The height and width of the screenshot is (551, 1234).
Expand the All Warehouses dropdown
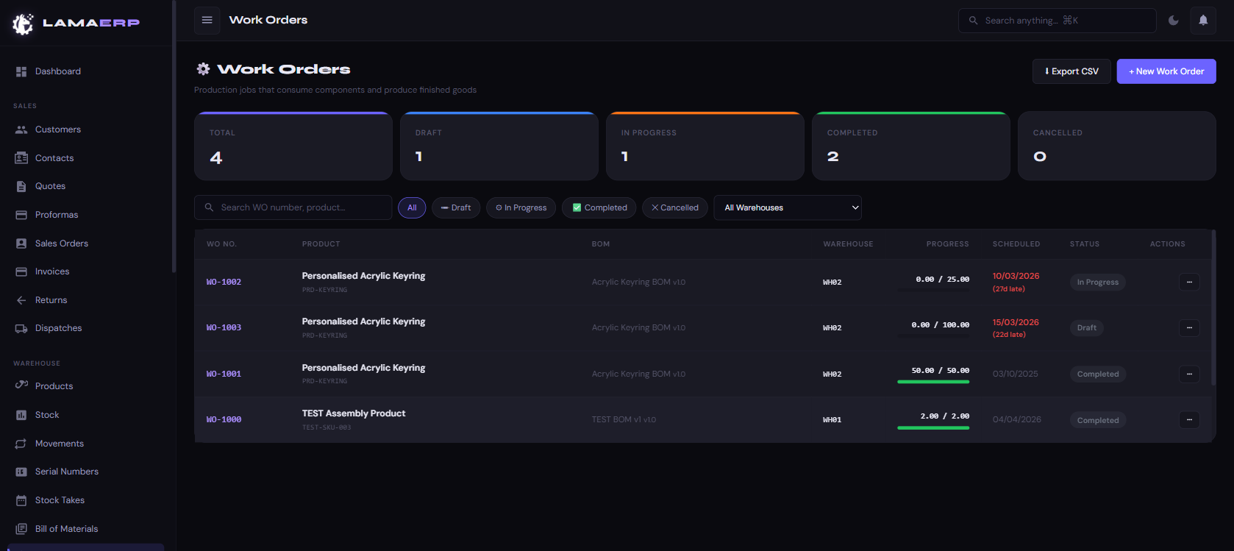click(787, 207)
